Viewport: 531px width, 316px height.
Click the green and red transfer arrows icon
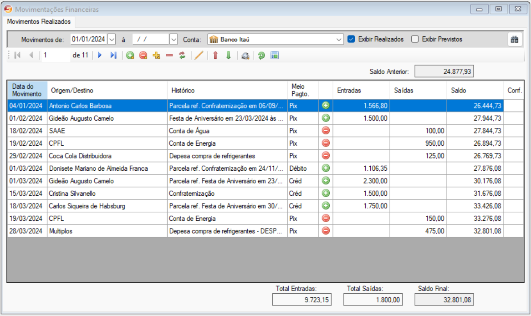coord(182,56)
